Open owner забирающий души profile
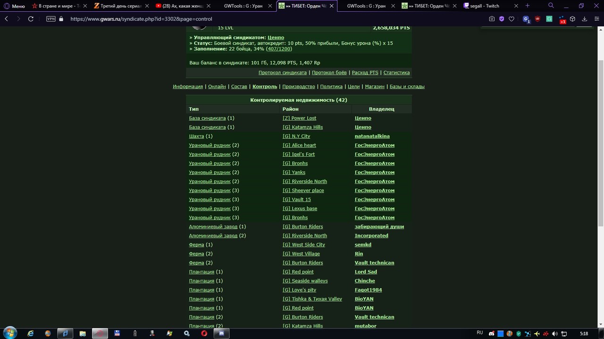 379,226
